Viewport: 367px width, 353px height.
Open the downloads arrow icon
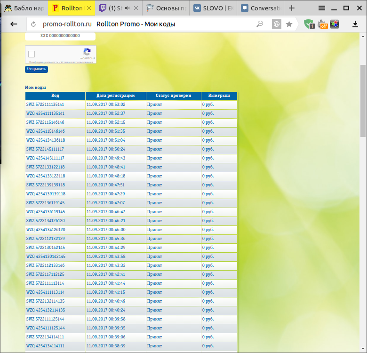(355, 24)
